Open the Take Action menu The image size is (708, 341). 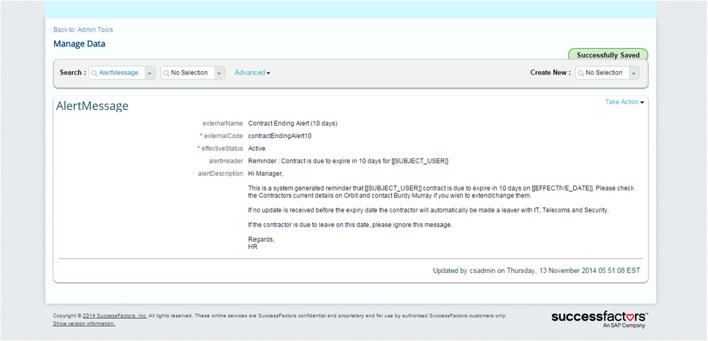click(624, 102)
